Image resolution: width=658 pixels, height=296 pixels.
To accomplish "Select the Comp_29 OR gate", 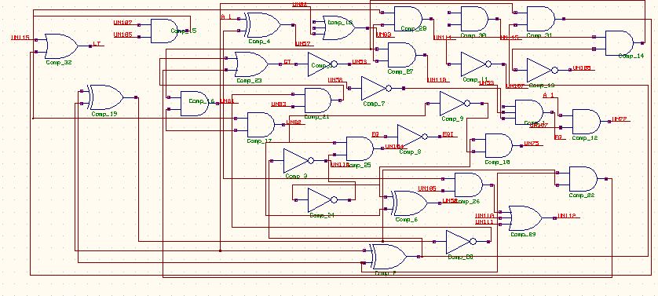I will [x=525, y=218].
